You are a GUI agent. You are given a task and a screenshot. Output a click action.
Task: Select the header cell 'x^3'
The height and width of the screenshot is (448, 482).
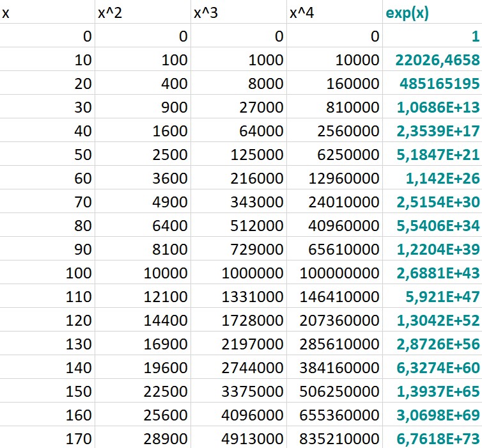coord(239,12)
